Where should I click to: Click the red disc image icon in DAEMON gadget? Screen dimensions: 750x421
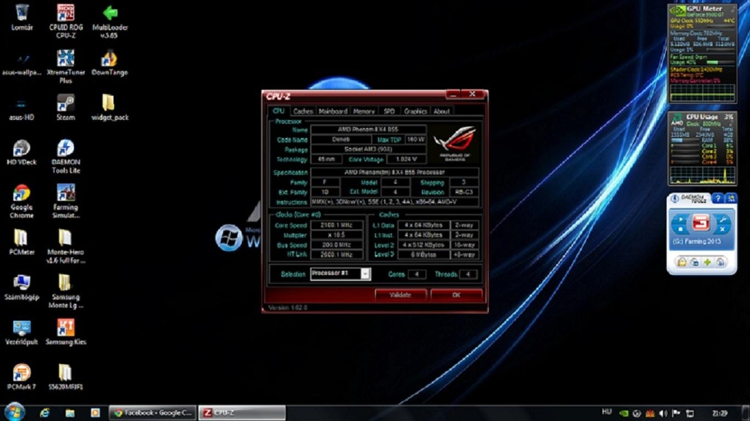tap(701, 222)
